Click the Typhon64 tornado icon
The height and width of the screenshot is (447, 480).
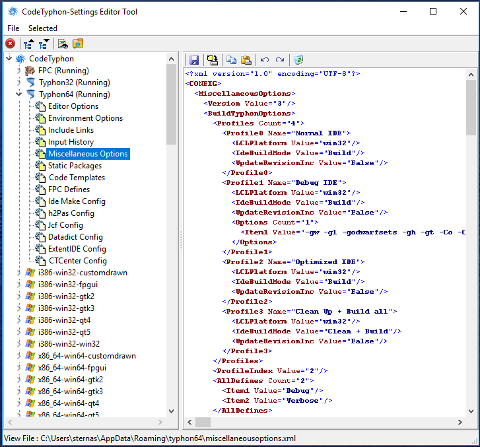[30, 94]
